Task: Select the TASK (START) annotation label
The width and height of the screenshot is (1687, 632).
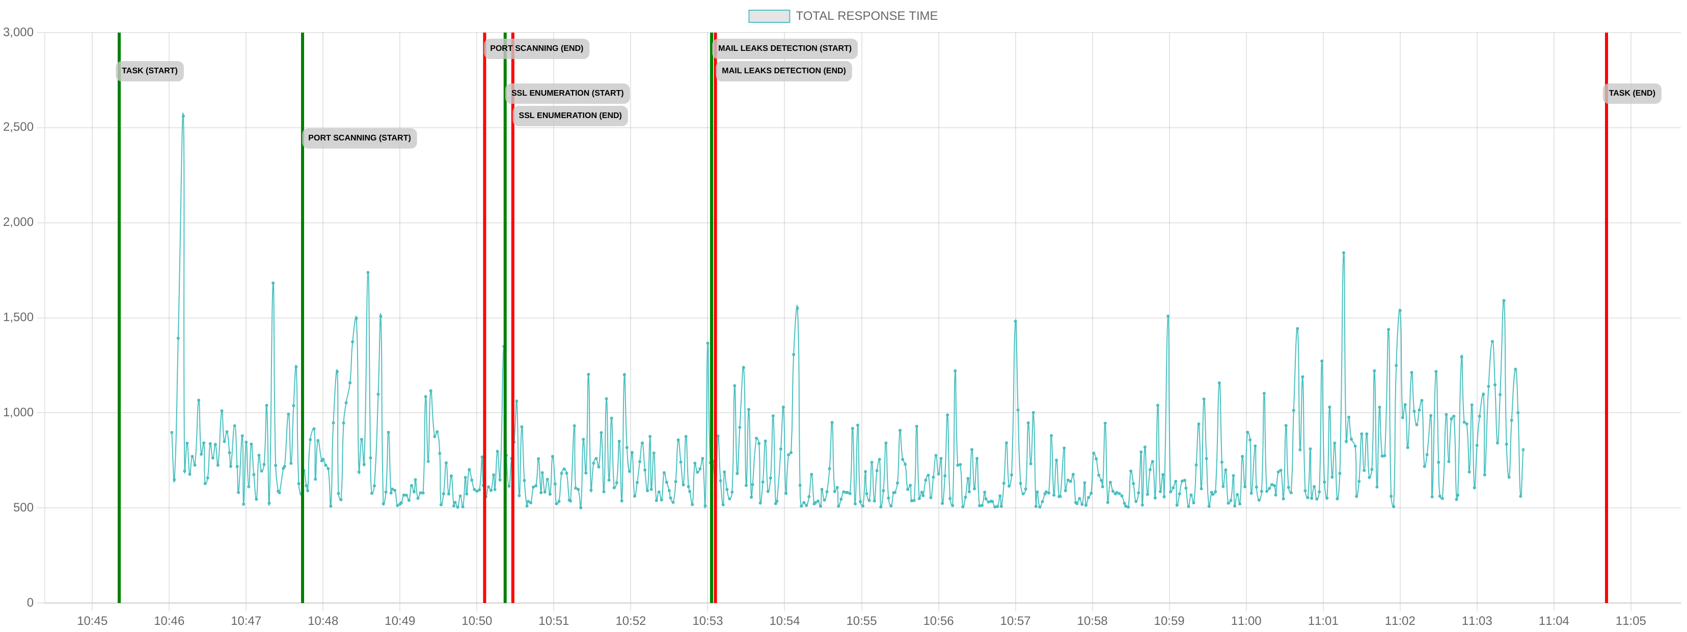Action: tap(149, 71)
